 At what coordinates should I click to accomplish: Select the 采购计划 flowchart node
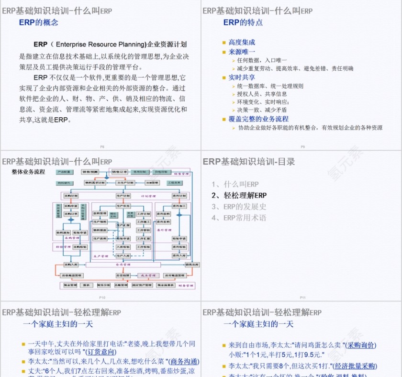click(71, 195)
